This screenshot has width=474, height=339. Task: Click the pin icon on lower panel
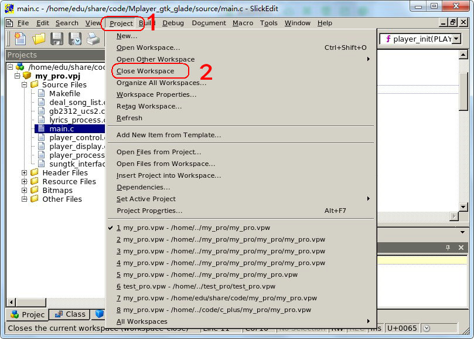point(448,248)
